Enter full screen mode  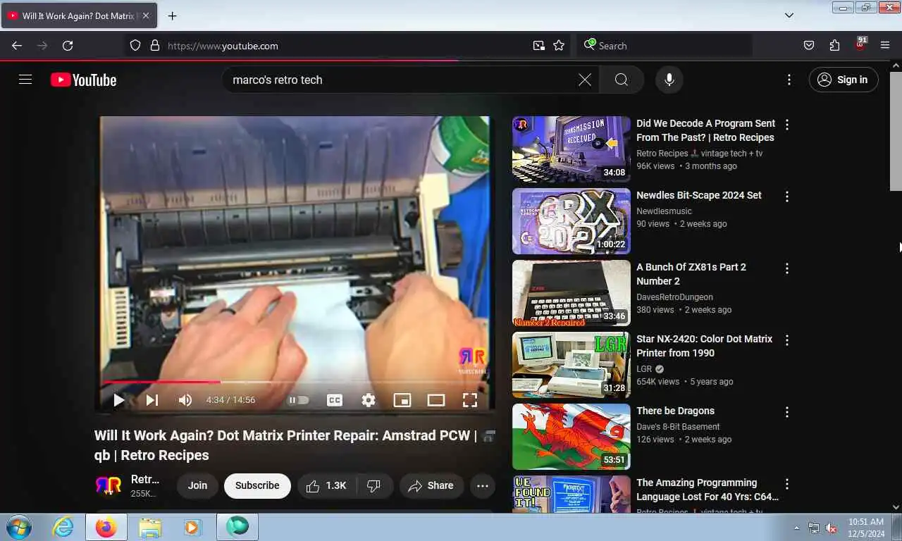[x=470, y=400]
